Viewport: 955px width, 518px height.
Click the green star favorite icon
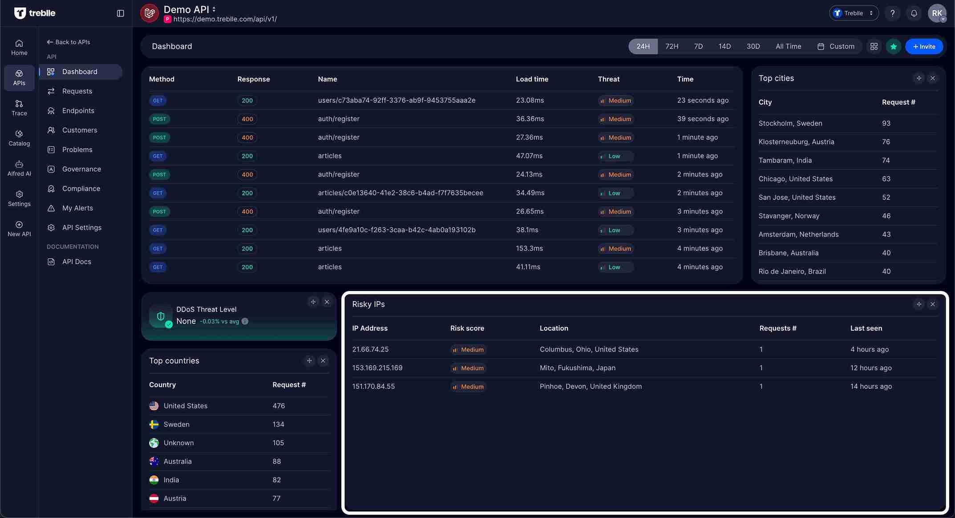(893, 46)
